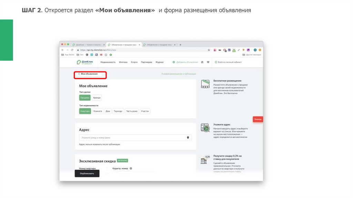Open Партнерам menu

click(x=146, y=62)
